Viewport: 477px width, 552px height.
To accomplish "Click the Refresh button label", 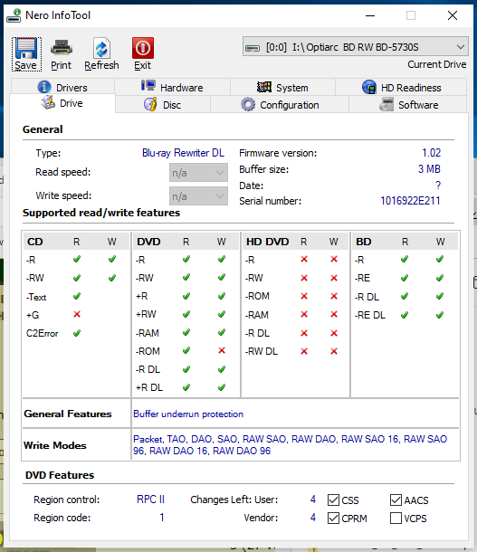I will (x=101, y=65).
